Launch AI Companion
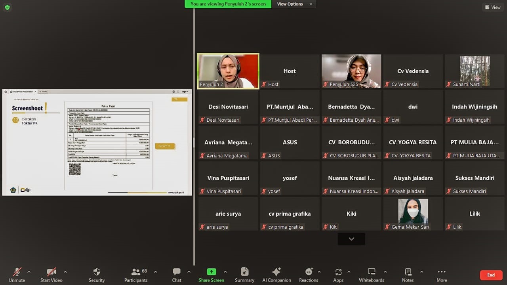507x285 pixels. [276, 272]
